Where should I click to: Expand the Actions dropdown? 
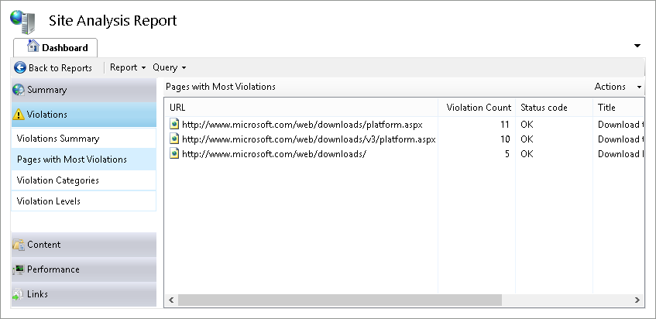tap(618, 87)
